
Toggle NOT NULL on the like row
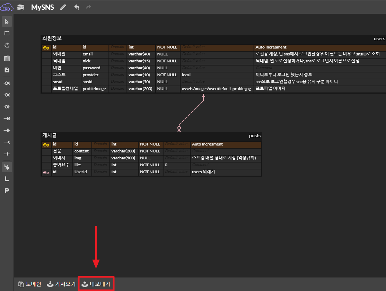pos(150,165)
